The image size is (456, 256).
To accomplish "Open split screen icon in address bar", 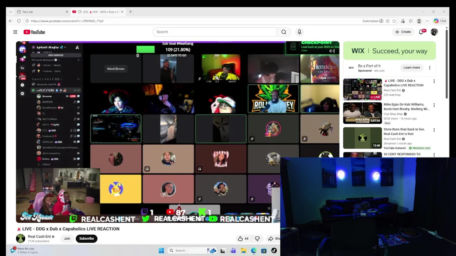I will 388,21.
